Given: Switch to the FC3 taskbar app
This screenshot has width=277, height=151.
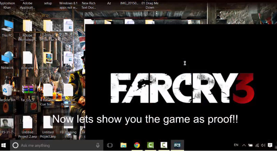Looking at the screenshot, I should click(178, 145).
